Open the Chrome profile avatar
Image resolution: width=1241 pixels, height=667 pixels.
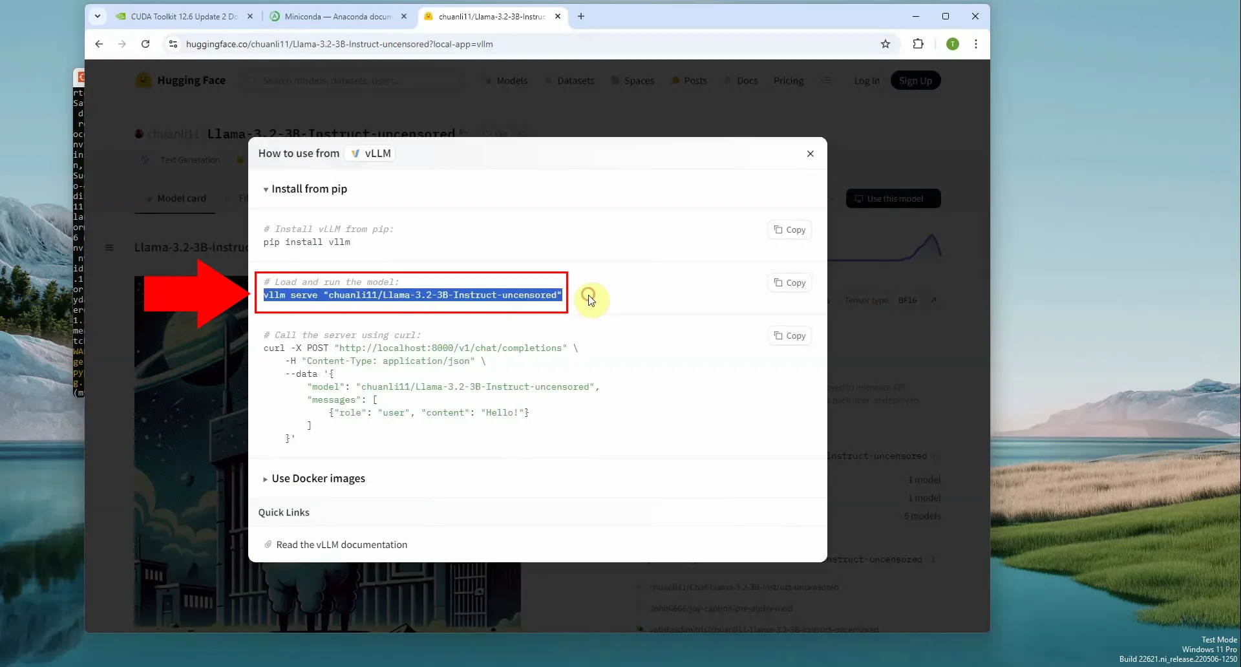point(952,44)
